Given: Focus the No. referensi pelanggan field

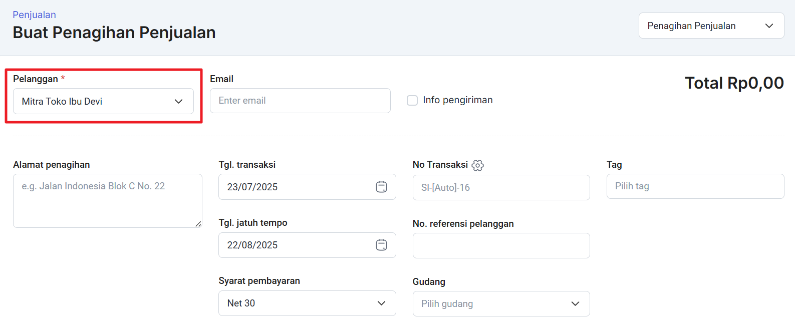Looking at the screenshot, I should (501, 245).
